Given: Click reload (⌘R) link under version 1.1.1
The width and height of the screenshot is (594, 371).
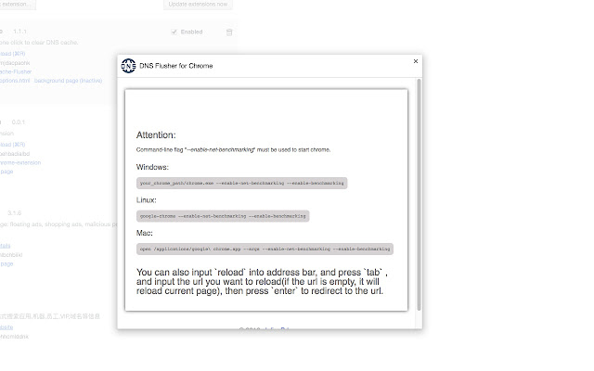Looking at the screenshot, I should (x=12, y=54).
